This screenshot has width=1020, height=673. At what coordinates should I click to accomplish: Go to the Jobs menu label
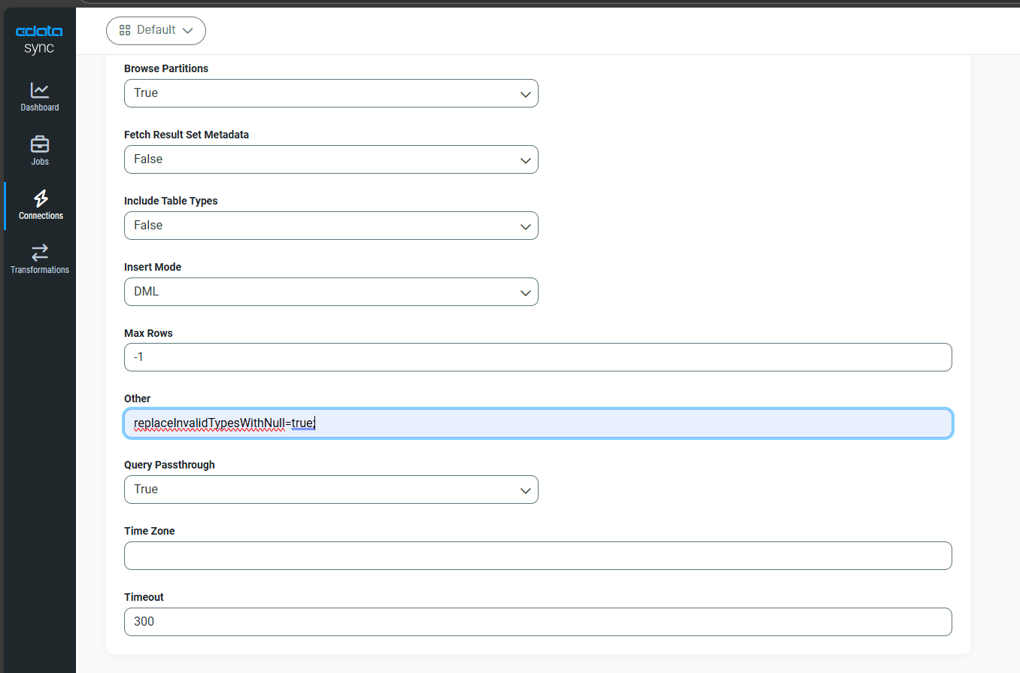40,162
